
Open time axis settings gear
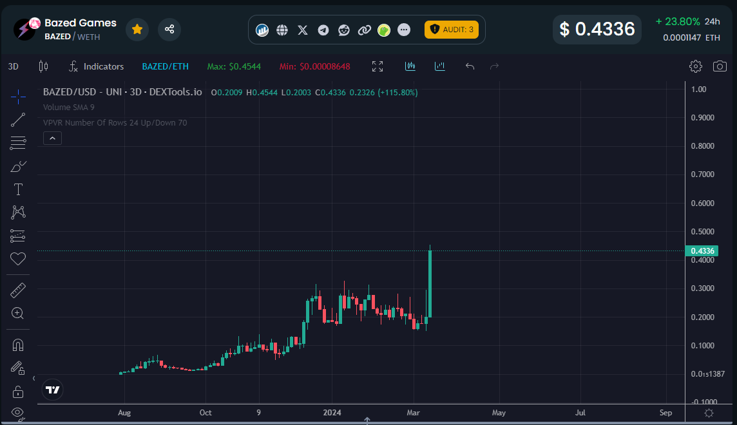click(709, 413)
